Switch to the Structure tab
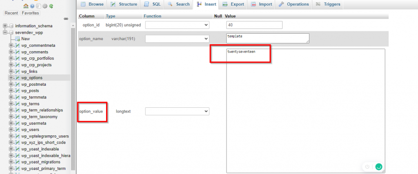Screen dimensions: 418x174 (x=124, y=4)
